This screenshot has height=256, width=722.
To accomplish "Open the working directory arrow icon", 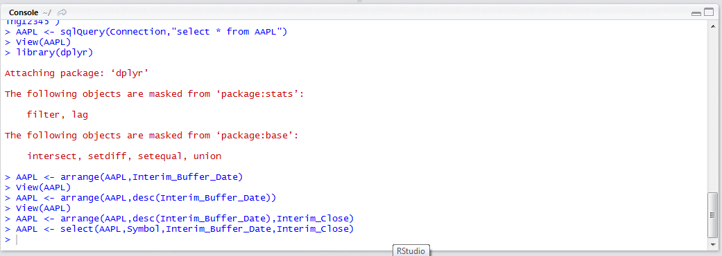I will pos(62,12).
